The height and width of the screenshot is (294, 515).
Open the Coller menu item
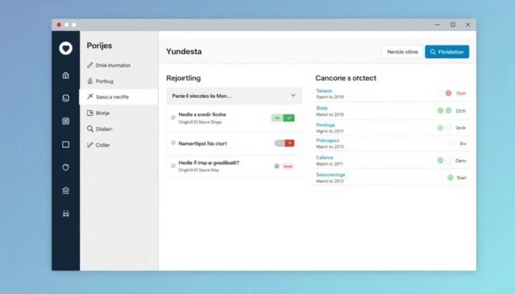coord(118,145)
